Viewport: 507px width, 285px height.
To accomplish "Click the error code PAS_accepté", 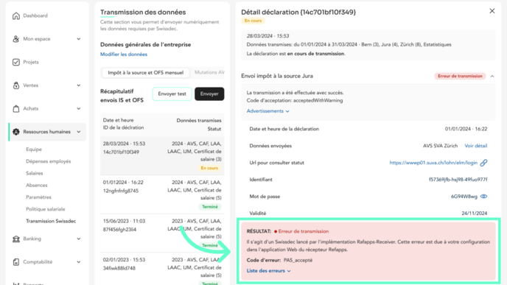I will 298,260.
